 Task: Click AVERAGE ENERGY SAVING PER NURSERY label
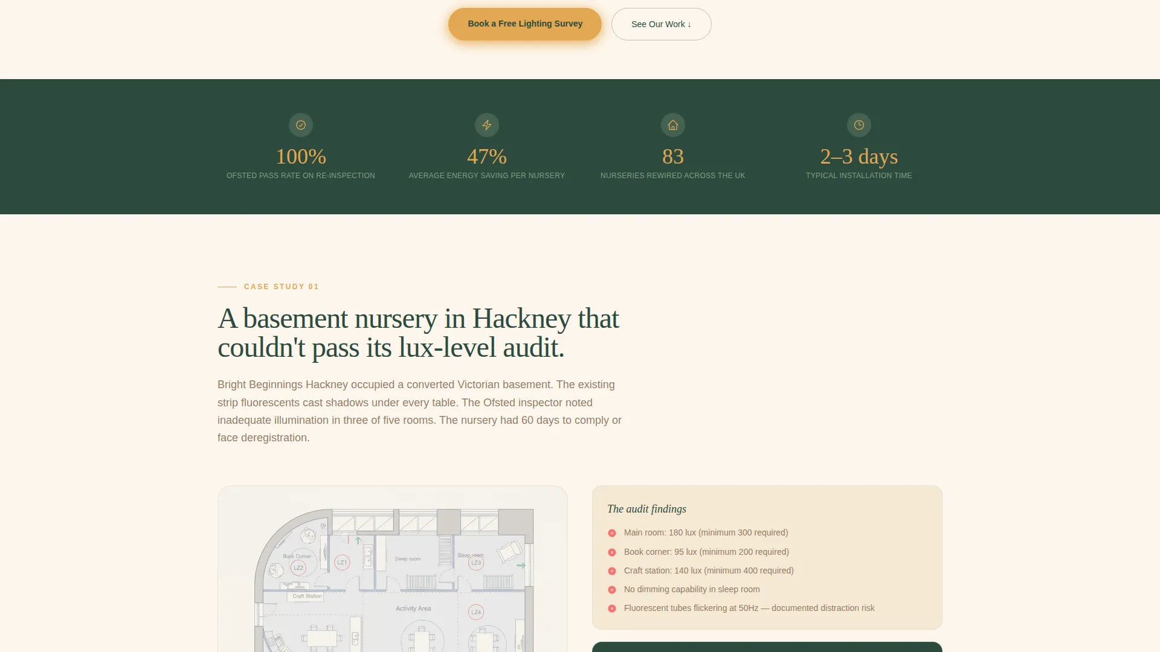pyautogui.click(x=487, y=176)
